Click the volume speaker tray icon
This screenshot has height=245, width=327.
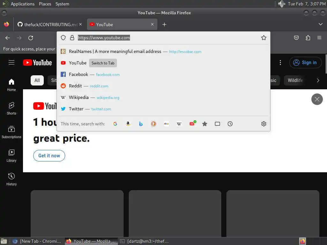click(x=282, y=4)
